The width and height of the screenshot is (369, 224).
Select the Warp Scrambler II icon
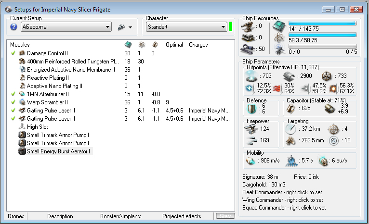tap(22, 102)
